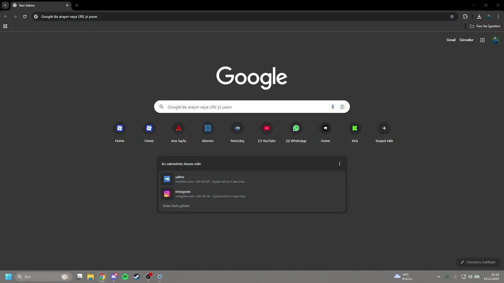This screenshot has height=283, width=504.
Task: Open Task View on the taskbar
Action: (x=80, y=277)
